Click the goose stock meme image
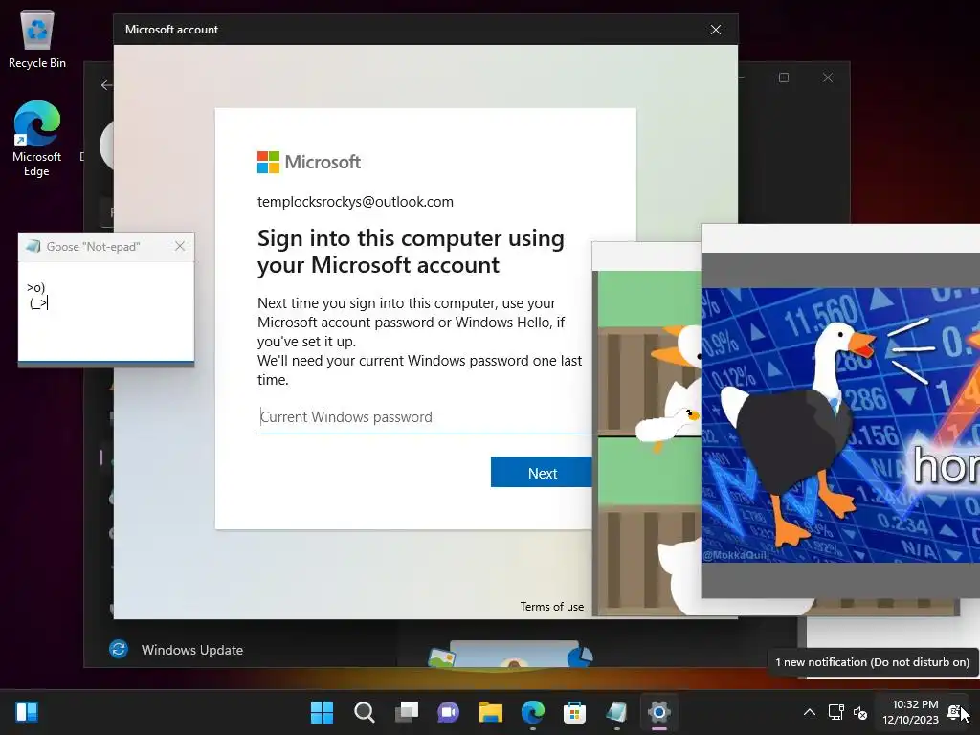The height and width of the screenshot is (735, 980). [840, 425]
